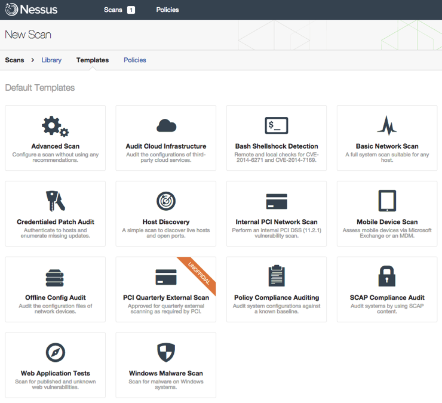Click 'Perform an internal PCI DSS' description
This screenshot has width=442, height=403.
click(277, 233)
